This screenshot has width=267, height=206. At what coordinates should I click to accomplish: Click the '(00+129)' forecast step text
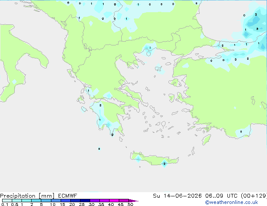(254, 196)
